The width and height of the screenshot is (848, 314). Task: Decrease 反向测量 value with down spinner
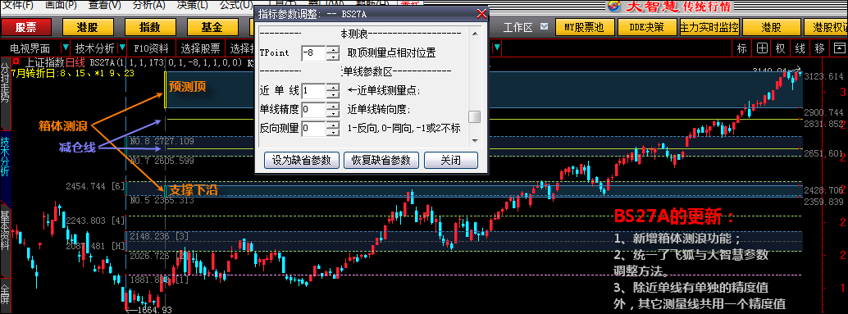(x=334, y=131)
